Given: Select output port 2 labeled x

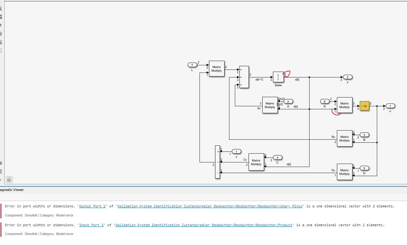Looking at the screenshot, I should tap(347, 77).
